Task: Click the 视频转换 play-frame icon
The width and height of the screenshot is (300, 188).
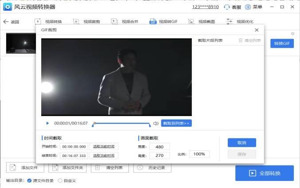Action: coord(38,21)
